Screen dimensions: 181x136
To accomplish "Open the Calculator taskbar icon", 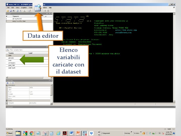I will click(x=52, y=133).
